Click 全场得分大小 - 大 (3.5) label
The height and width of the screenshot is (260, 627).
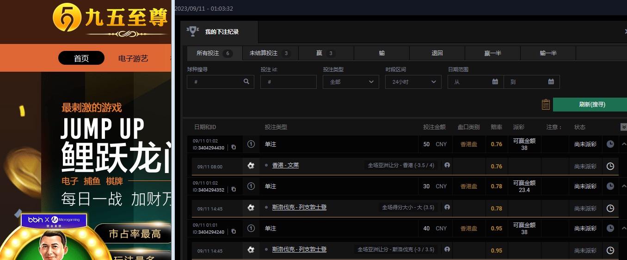[x=408, y=207]
